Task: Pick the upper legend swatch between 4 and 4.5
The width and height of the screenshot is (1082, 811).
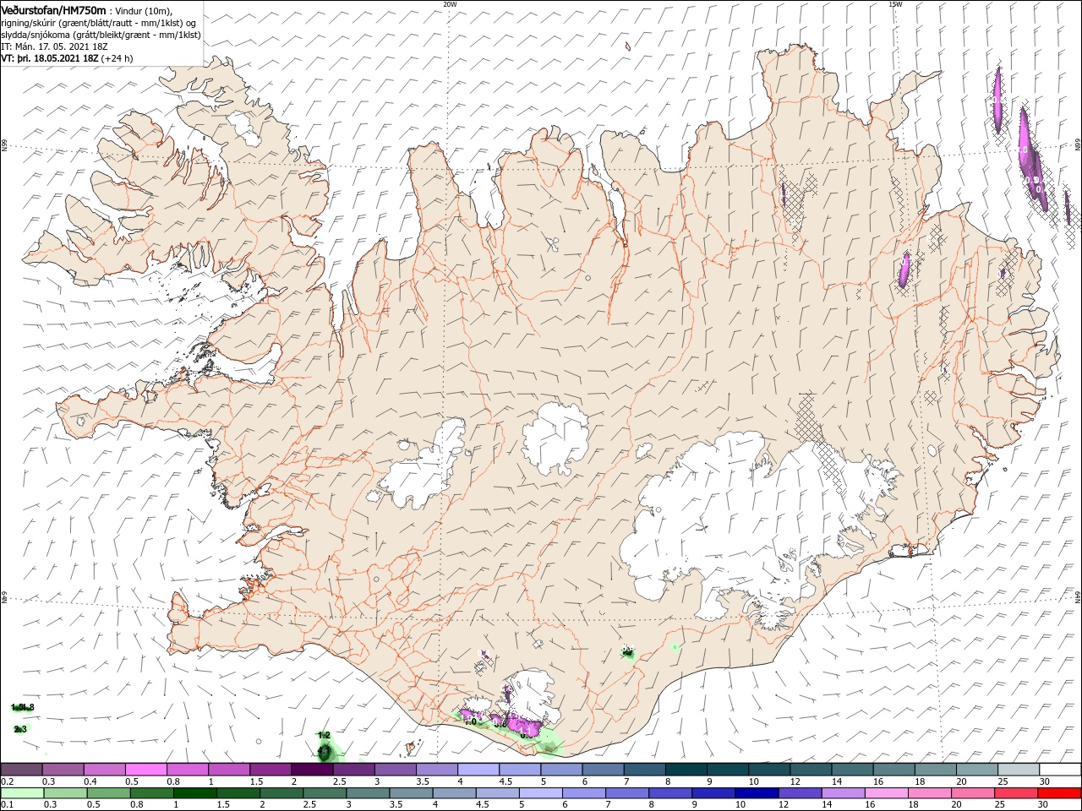Action: 478,770
